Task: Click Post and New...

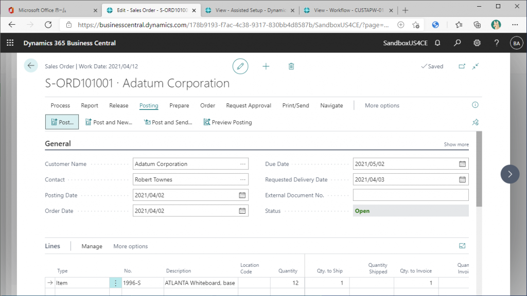Action: pos(109,122)
